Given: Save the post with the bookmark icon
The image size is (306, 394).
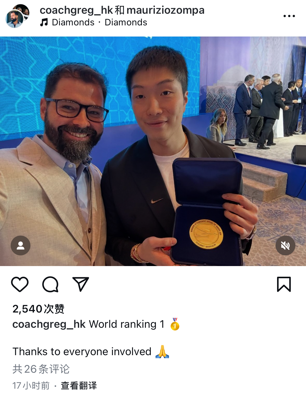Looking at the screenshot, I should [284, 284].
